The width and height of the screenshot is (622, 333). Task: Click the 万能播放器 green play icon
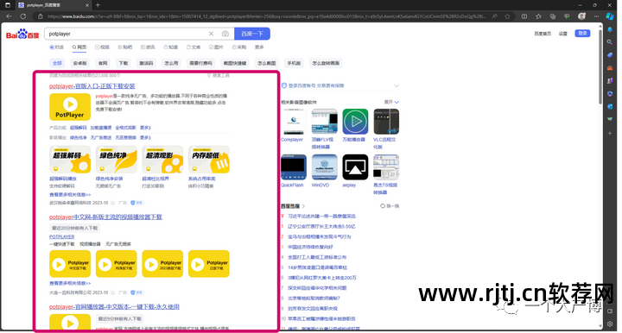[355, 122]
